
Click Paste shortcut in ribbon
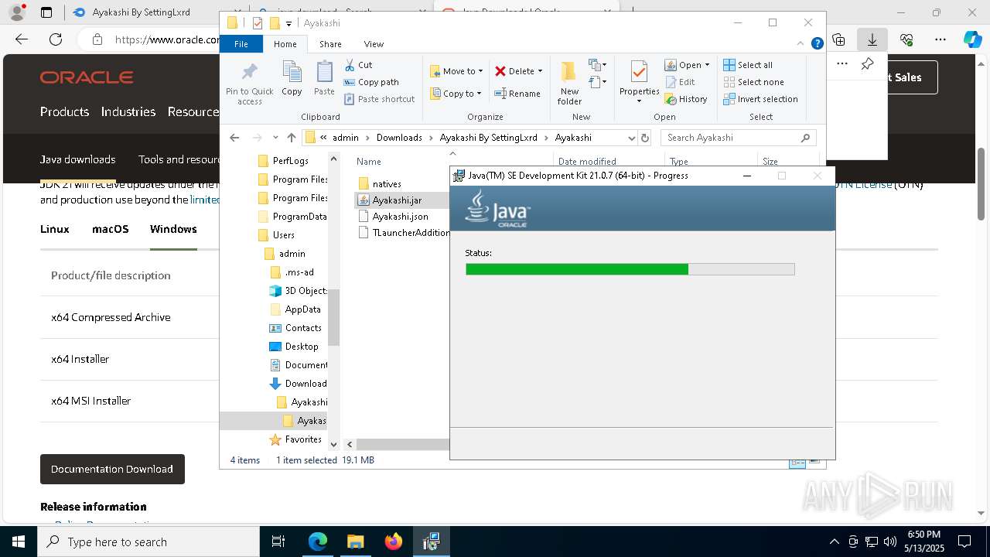(379, 99)
